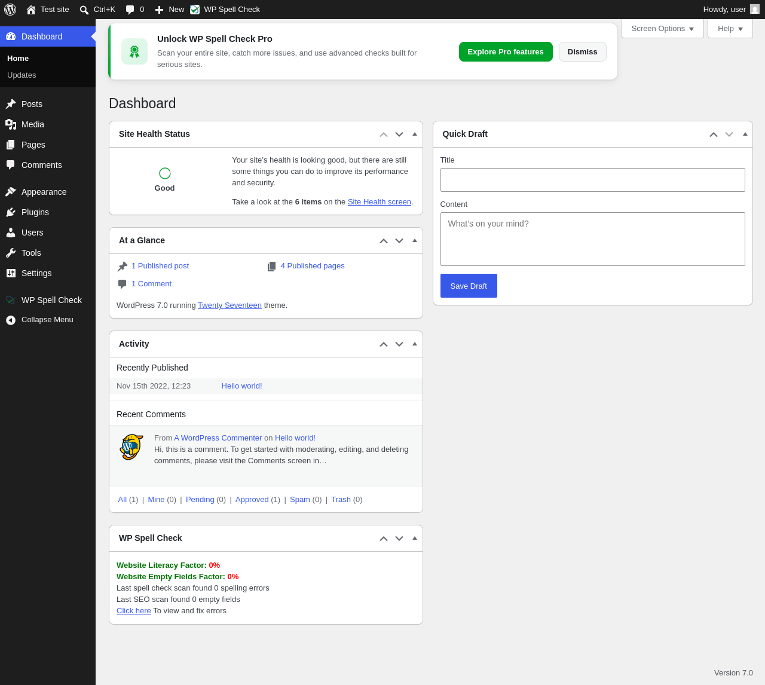
Task: Open the Plugins menu
Action: (x=48, y=212)
